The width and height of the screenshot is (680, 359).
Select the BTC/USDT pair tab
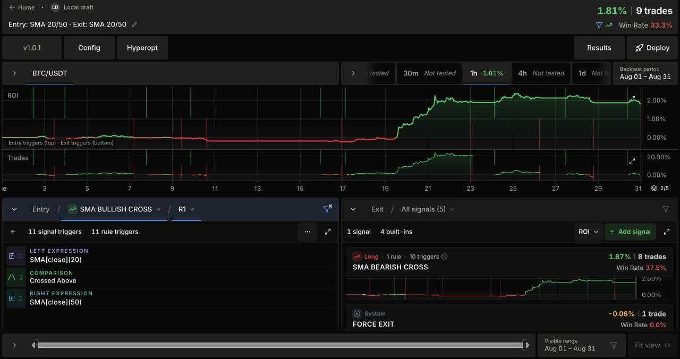point(50,73)
